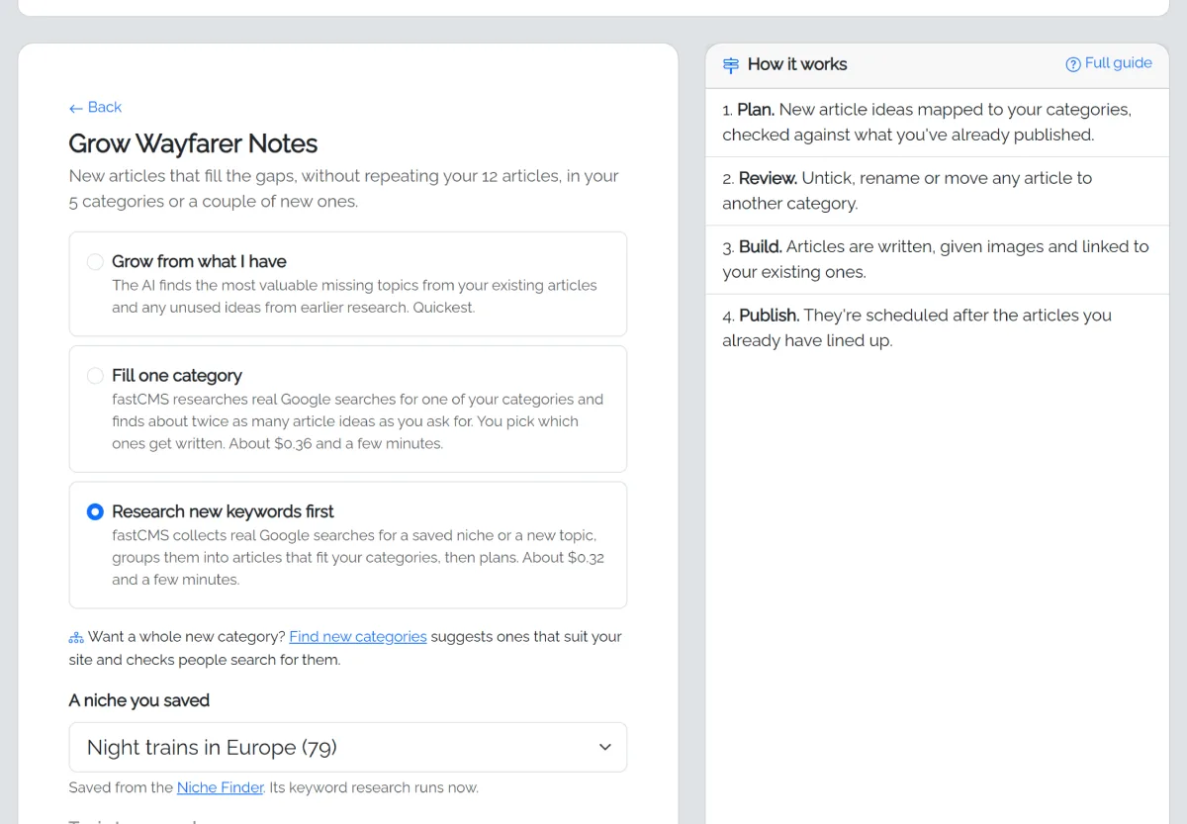The image size is (1187, 824).
Task: Click the chevron in Night trains in Europe dropdown
Action: [605, 747]
